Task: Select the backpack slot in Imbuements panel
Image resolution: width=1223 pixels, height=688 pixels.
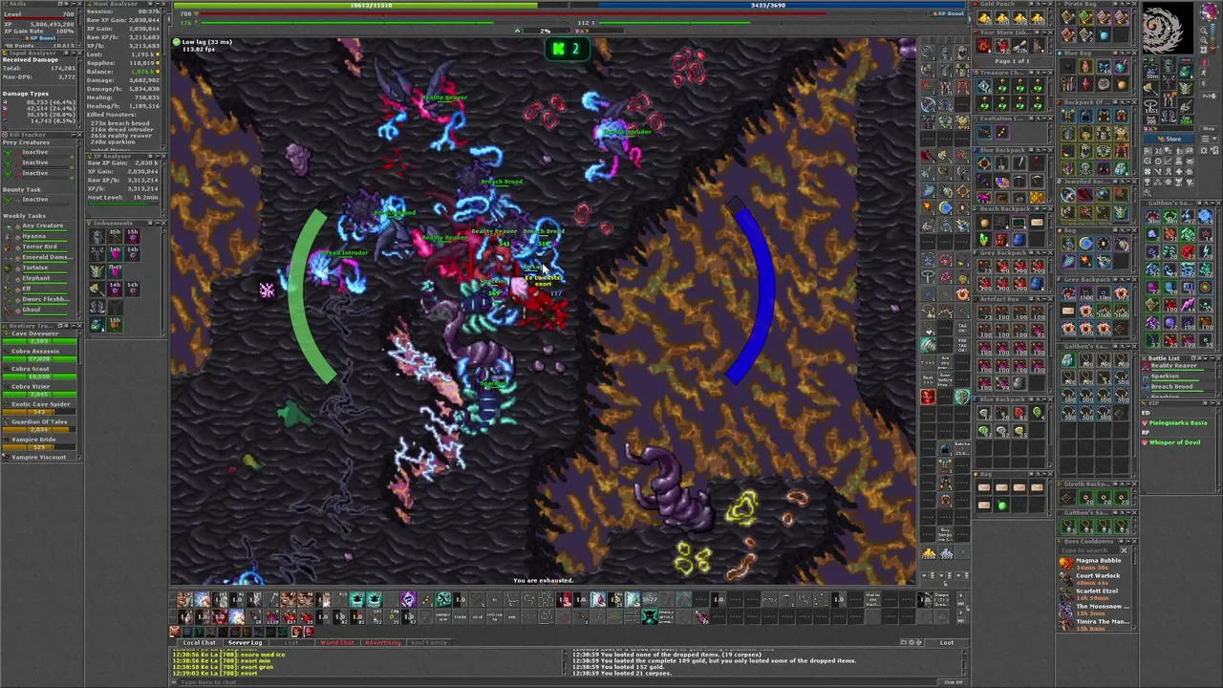Action: click(97, 326)
